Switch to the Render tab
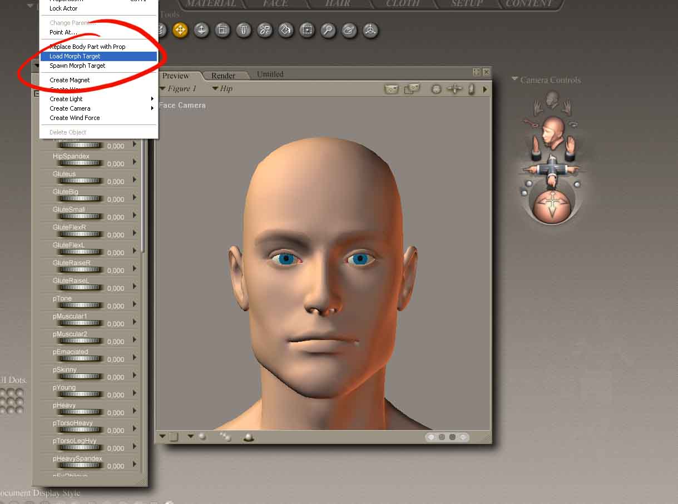Image resolution: width=678 pixels, height=504 pixels. pyautogui.click(x=223, y=76)
